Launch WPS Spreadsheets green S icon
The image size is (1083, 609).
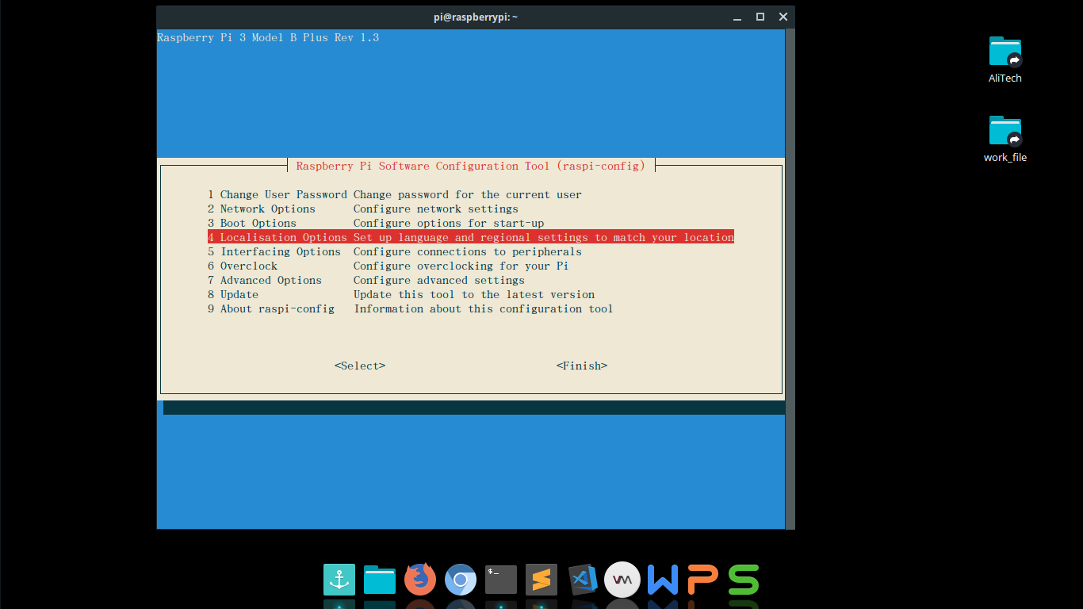pos(744,580)
